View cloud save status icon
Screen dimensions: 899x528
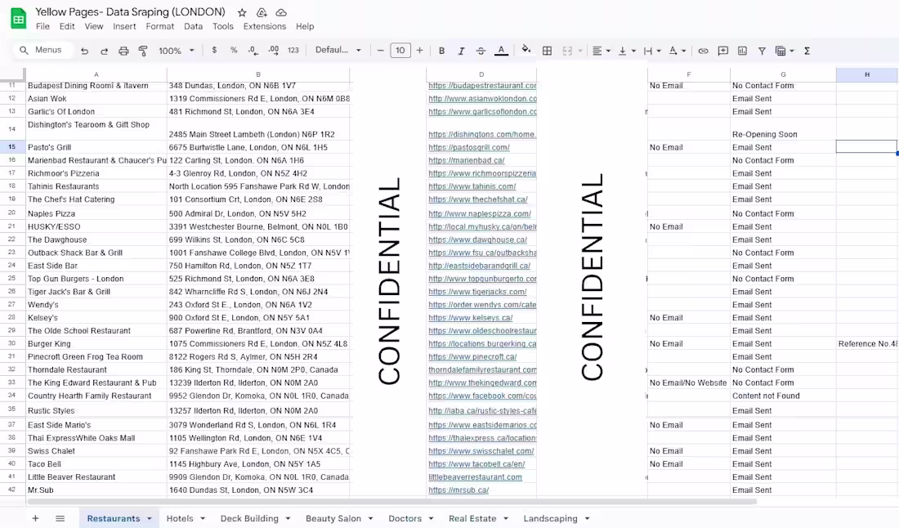pyautogui.click(x=281, y=12)
